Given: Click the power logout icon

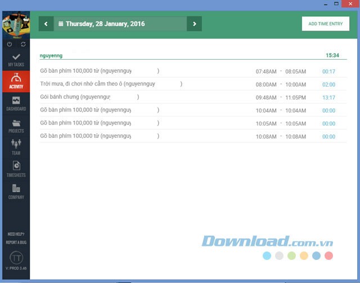Looking at the screenshot, I should click(10, 44).
